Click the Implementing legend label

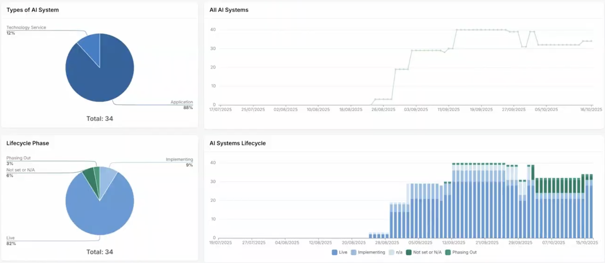(x=371, y=252)
